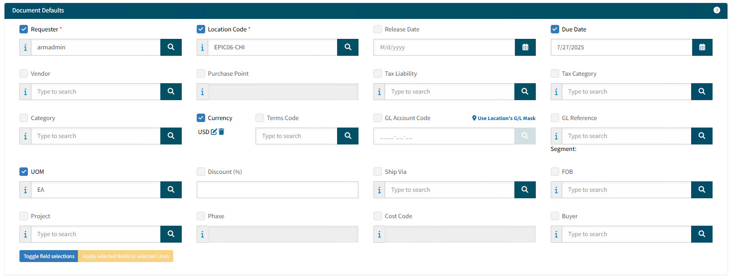Viewport: 730px width, 278px height.
Task: Click Apply selected fields to selected Lines
Action: pos(125,256)
